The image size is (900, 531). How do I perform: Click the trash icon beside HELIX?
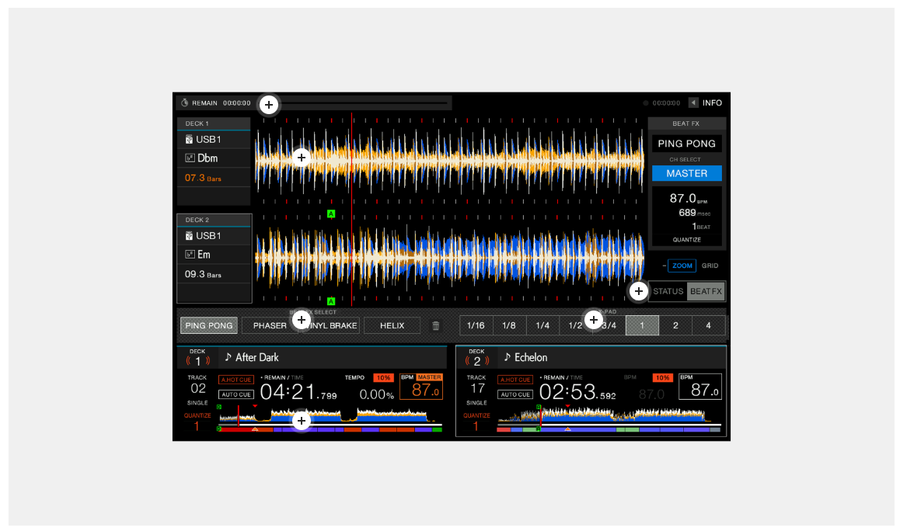(x=436, y=326)
